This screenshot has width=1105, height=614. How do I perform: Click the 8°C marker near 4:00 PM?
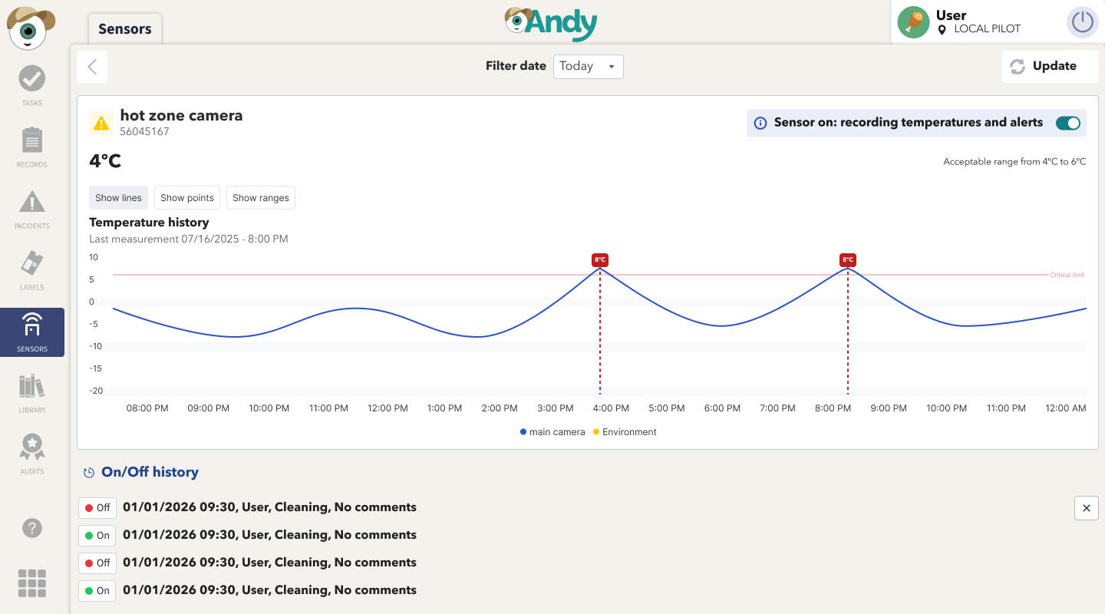click(x=600, y=260)
